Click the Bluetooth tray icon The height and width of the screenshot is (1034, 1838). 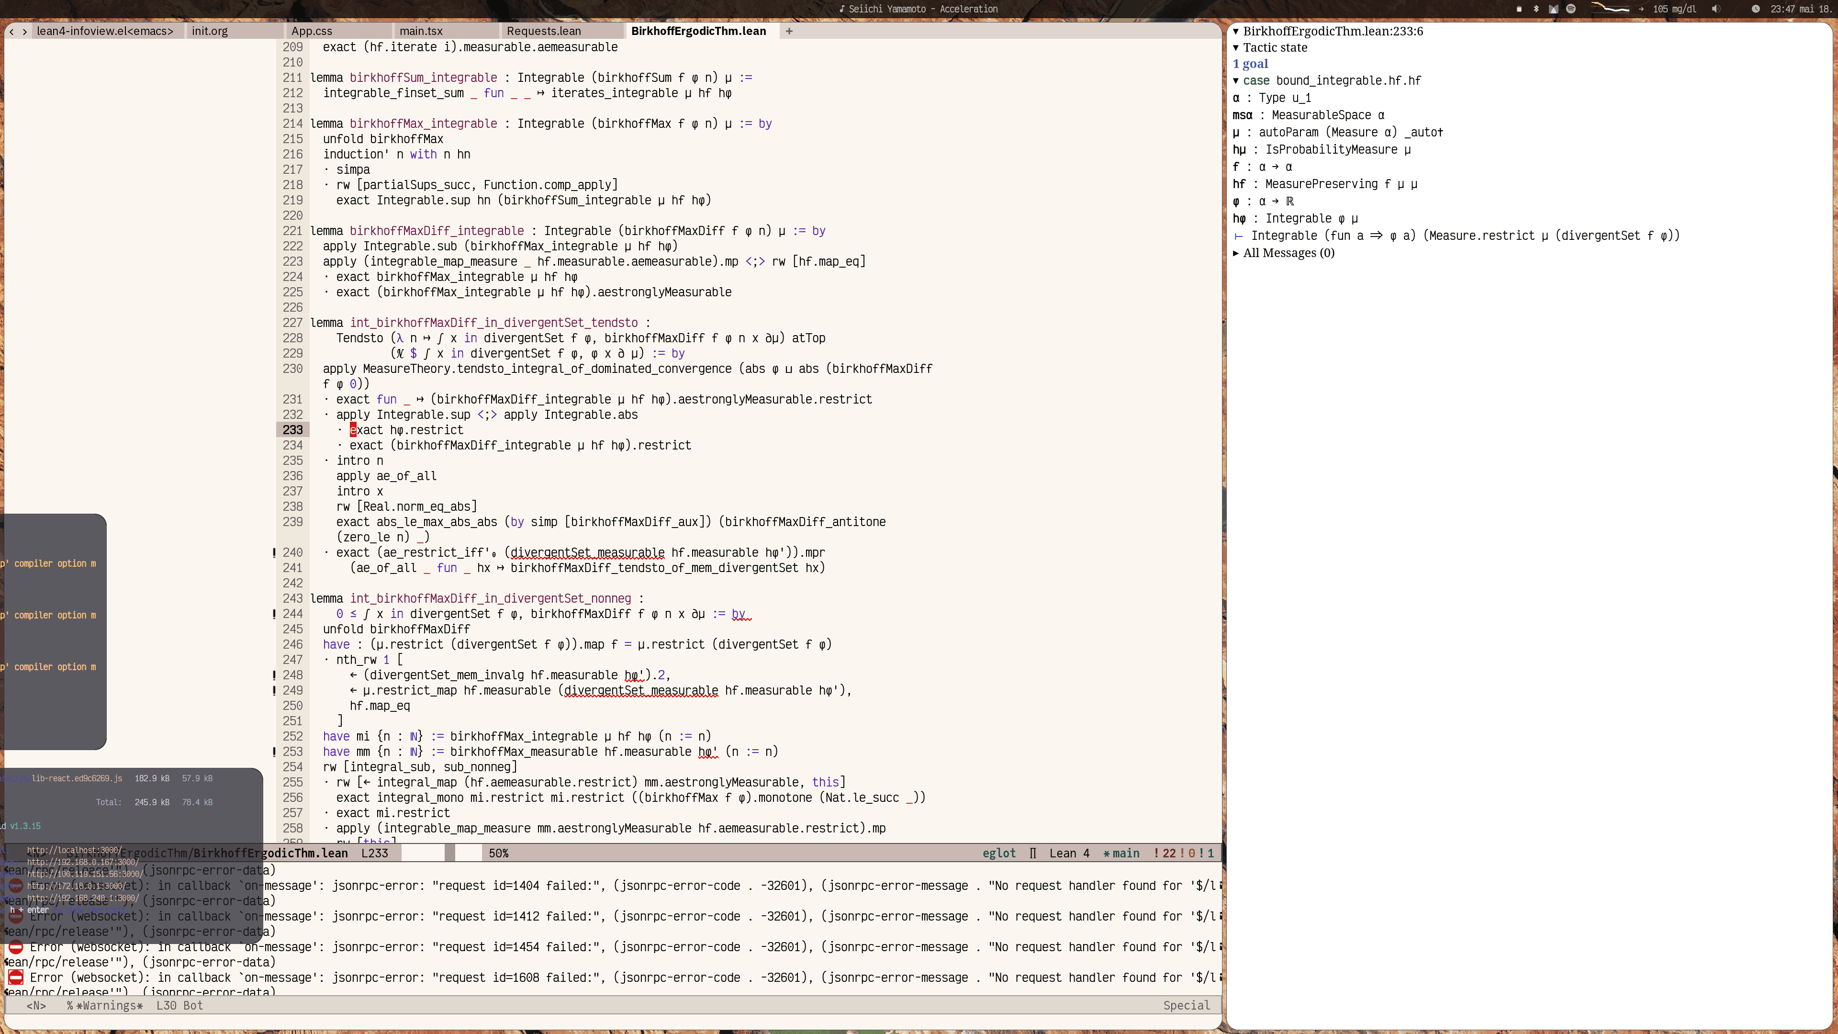(1536, 9)
